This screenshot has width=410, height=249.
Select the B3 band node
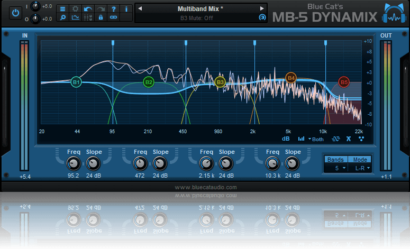220,82
